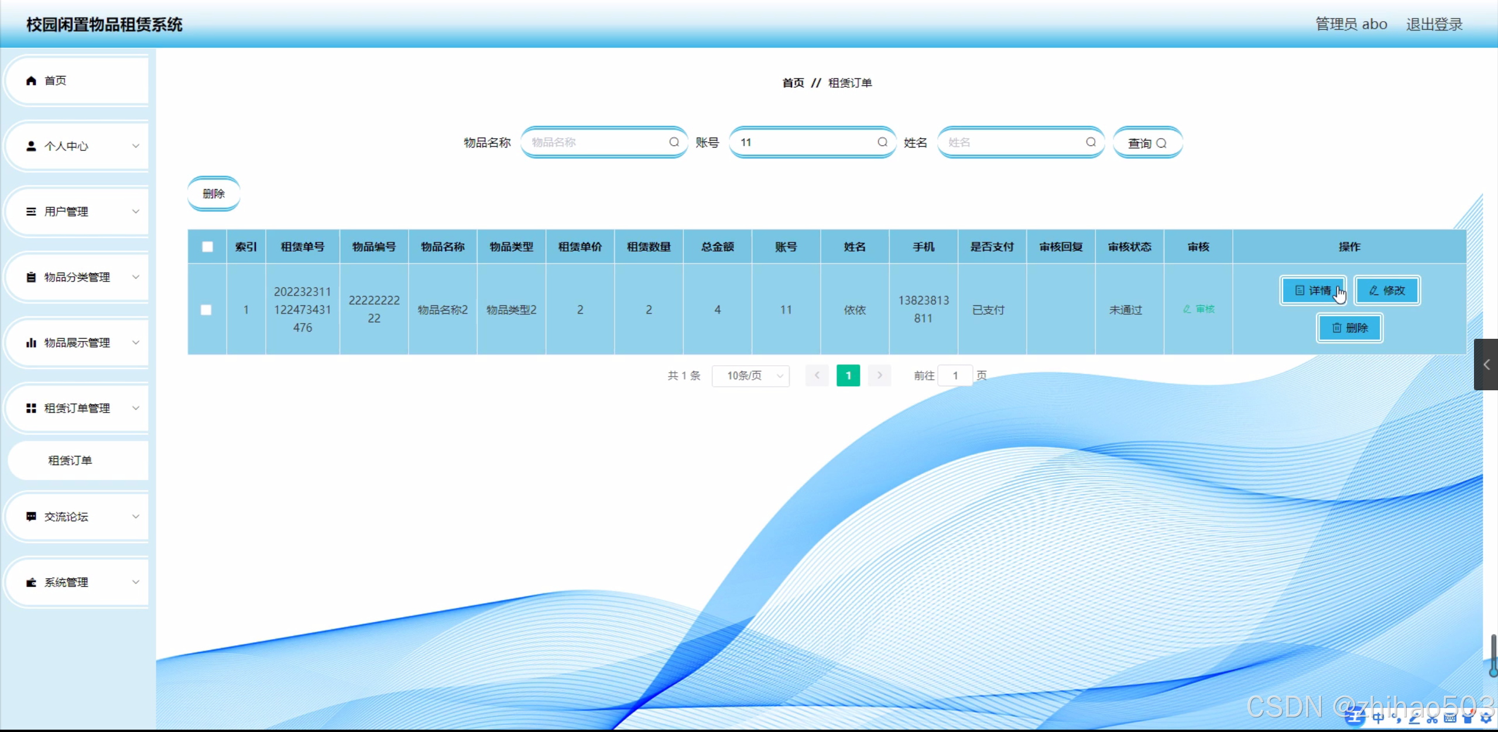Click the 前往 page number input field
Screen dimensions: 1498x732
point(955,376)
